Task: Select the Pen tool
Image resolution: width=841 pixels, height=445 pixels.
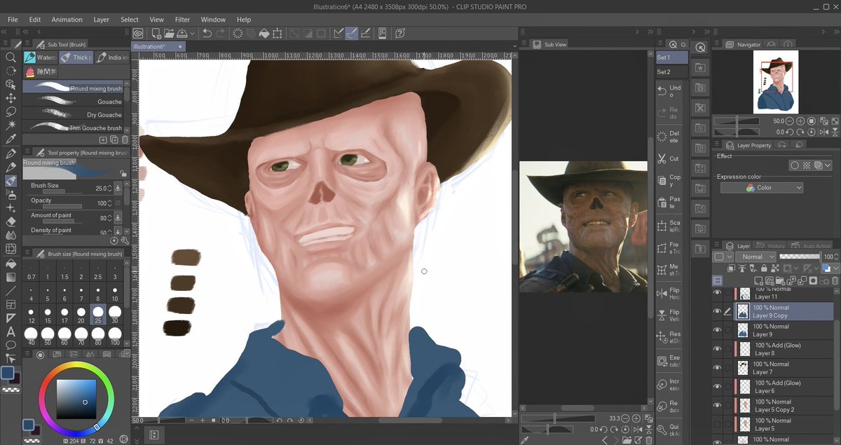Action: tap(11, 153)
